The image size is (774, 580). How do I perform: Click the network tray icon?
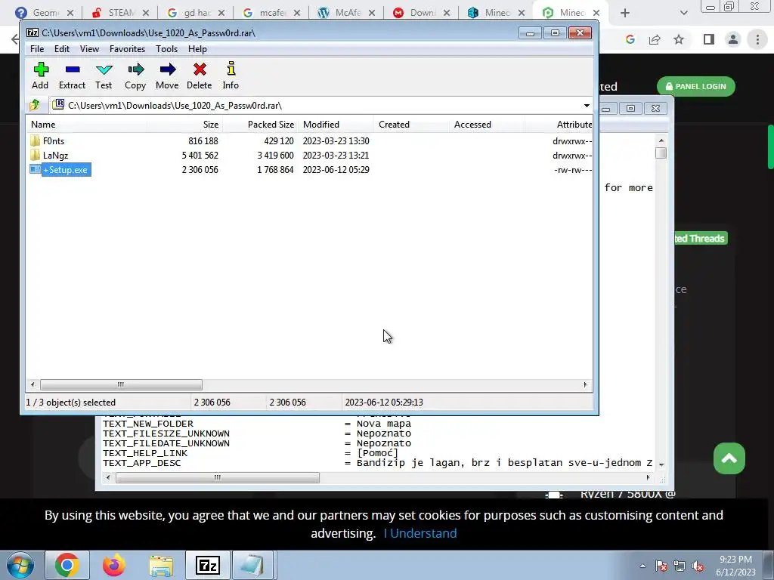[680, 566]
